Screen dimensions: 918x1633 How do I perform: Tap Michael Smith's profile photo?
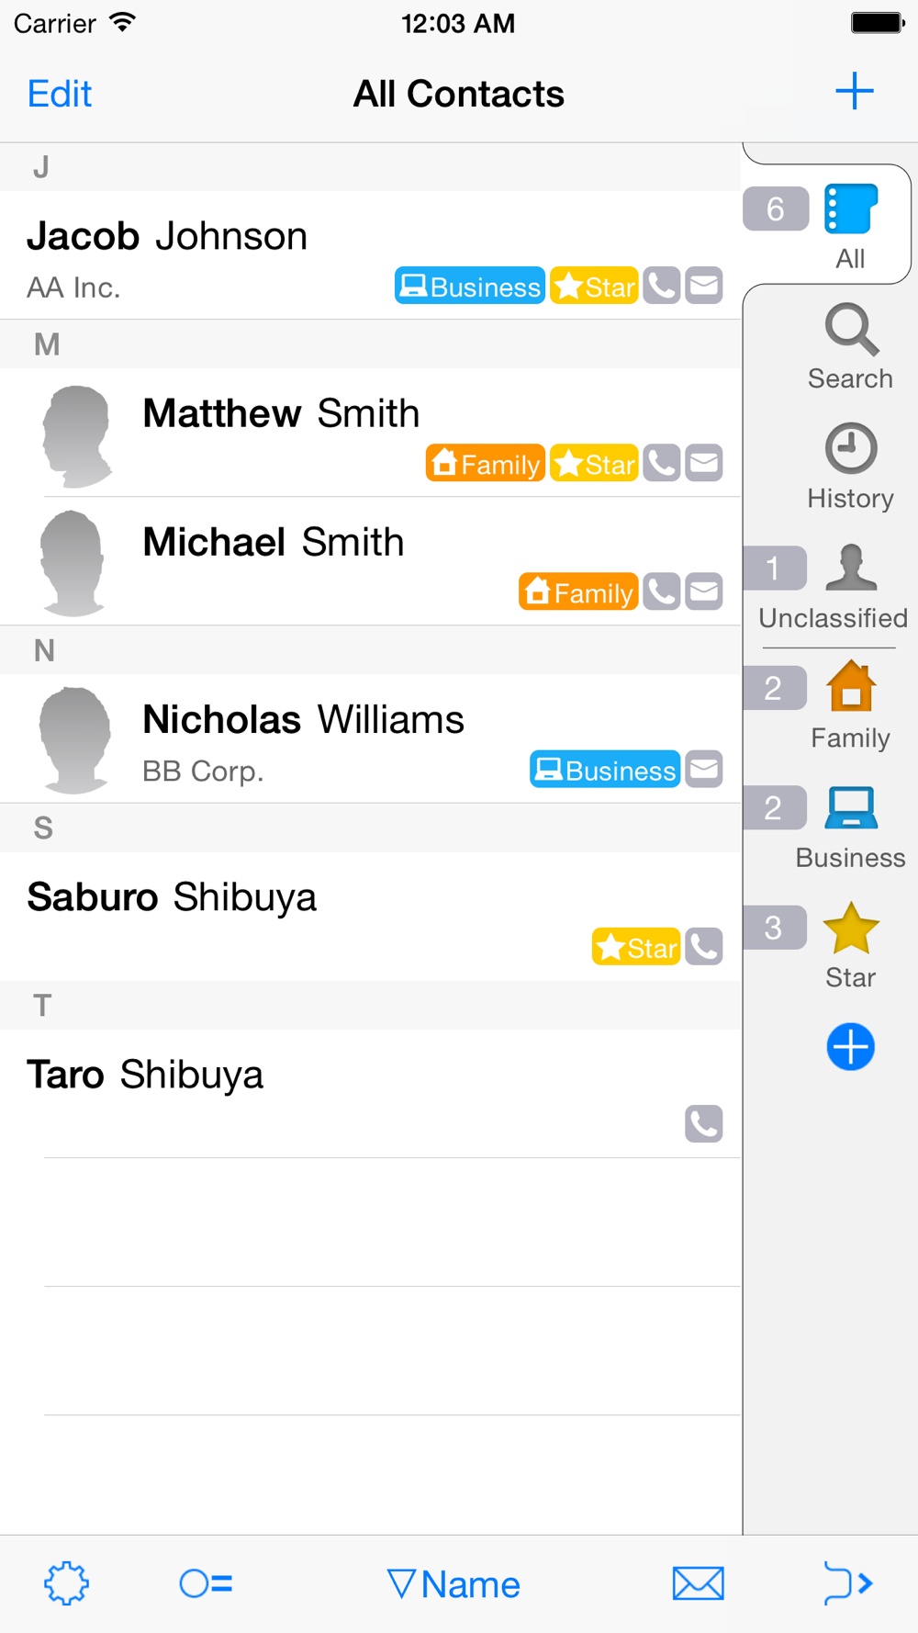coord(73,562)
